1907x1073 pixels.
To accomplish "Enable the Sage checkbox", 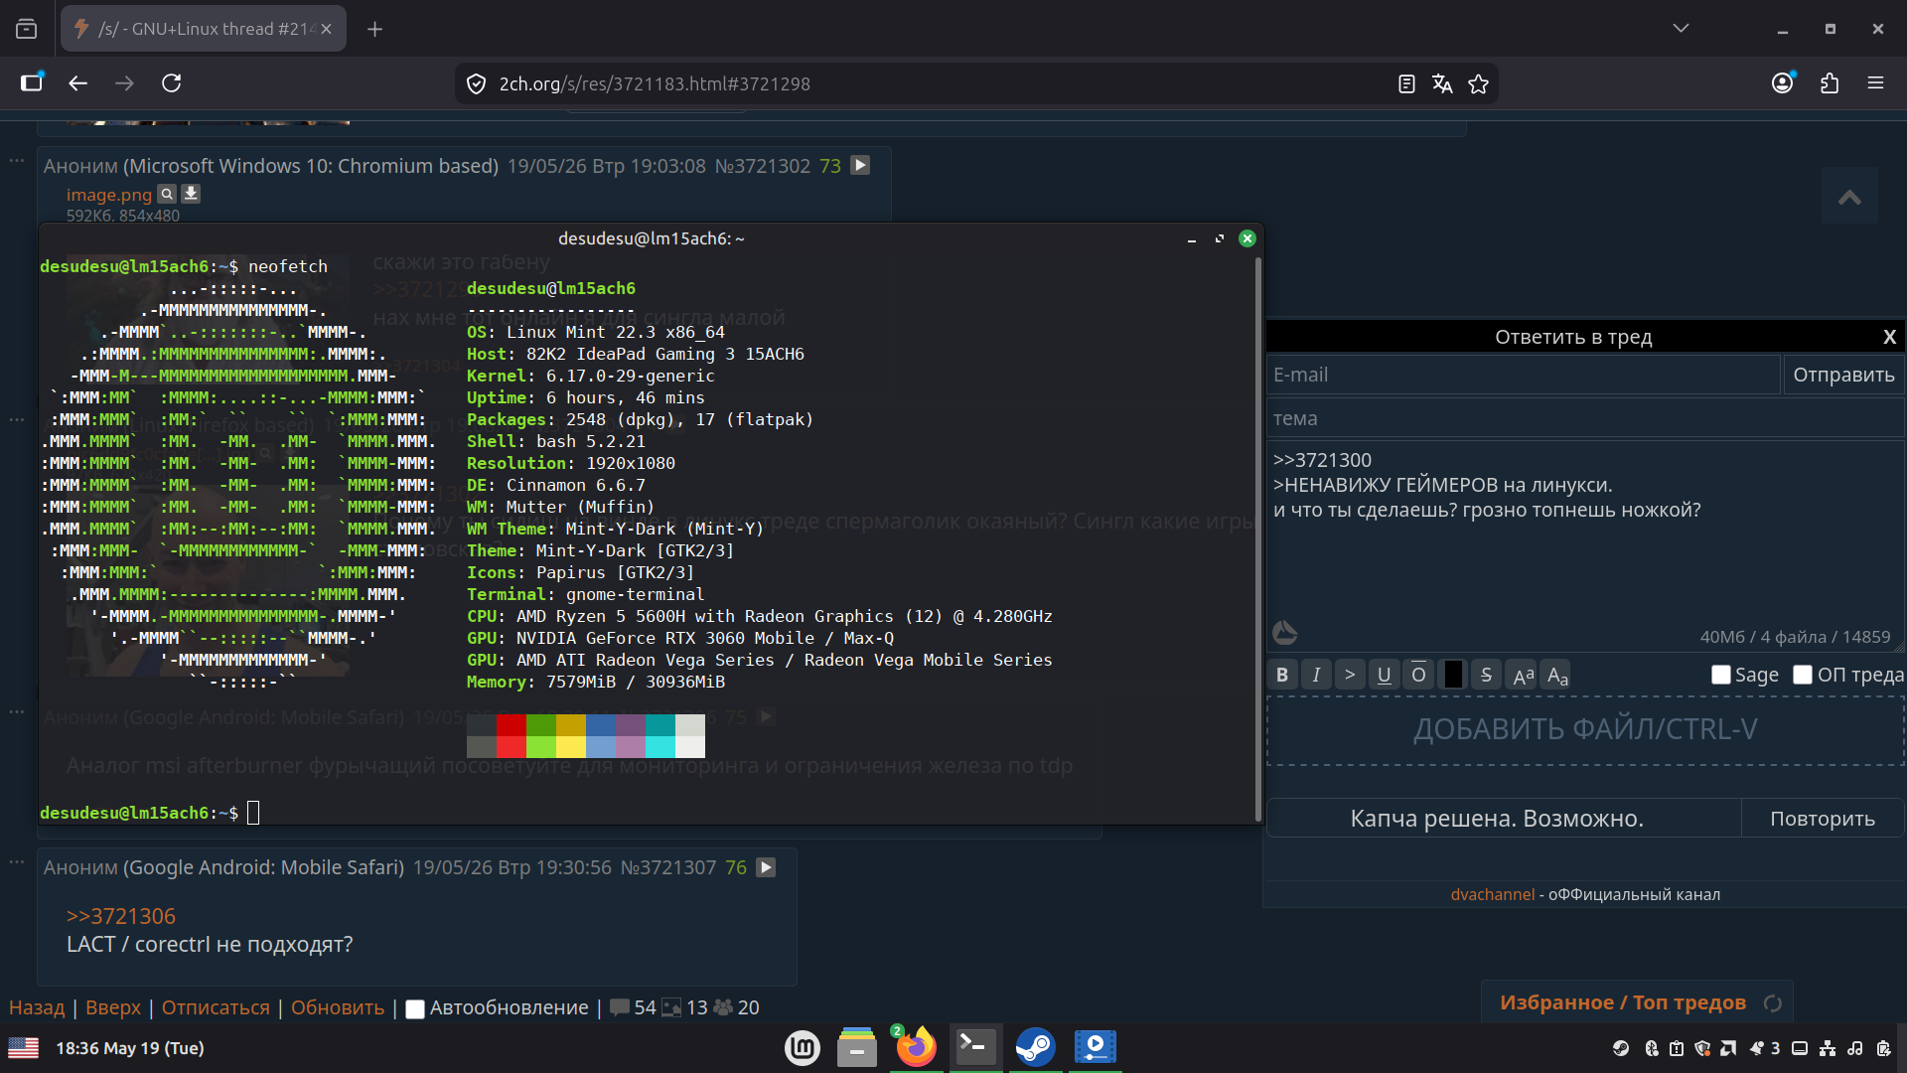I will (x=1721, y=676).
